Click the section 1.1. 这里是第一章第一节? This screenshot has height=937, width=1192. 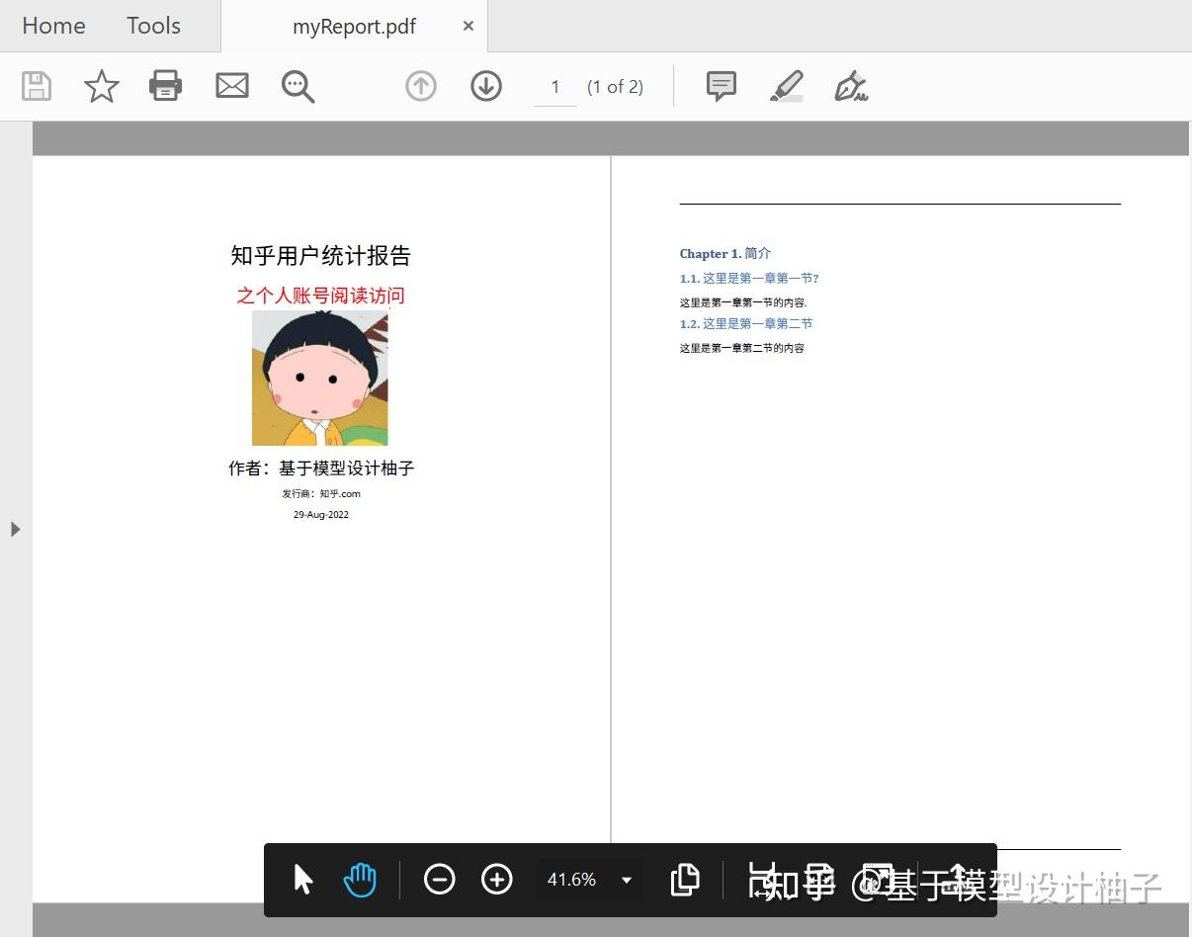tap(749, 279)
